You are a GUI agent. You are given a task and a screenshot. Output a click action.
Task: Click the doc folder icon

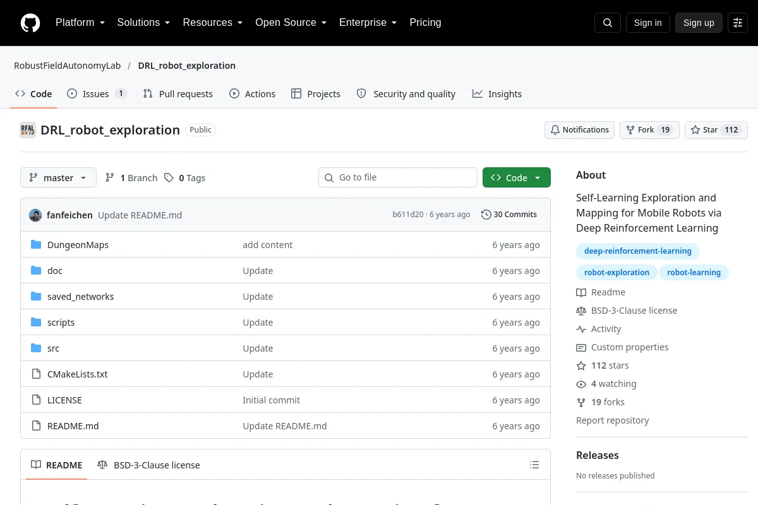[x=36, y=271]
